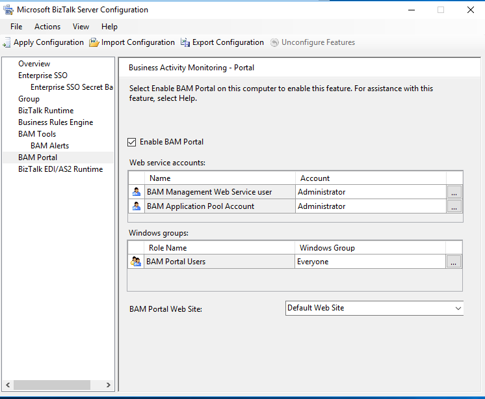
Task: Open the Actions menu
Action: [x=47, y=27]
